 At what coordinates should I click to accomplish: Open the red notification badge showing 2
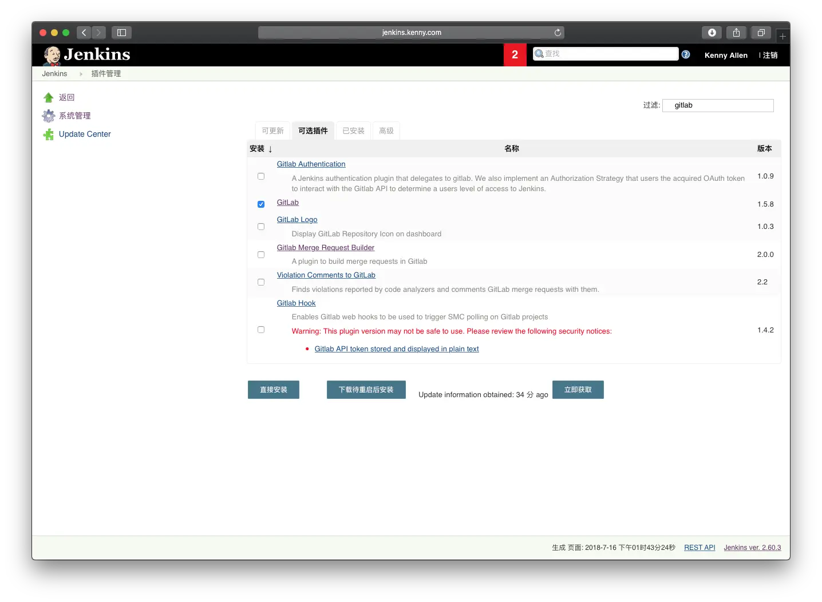(515, 55)
